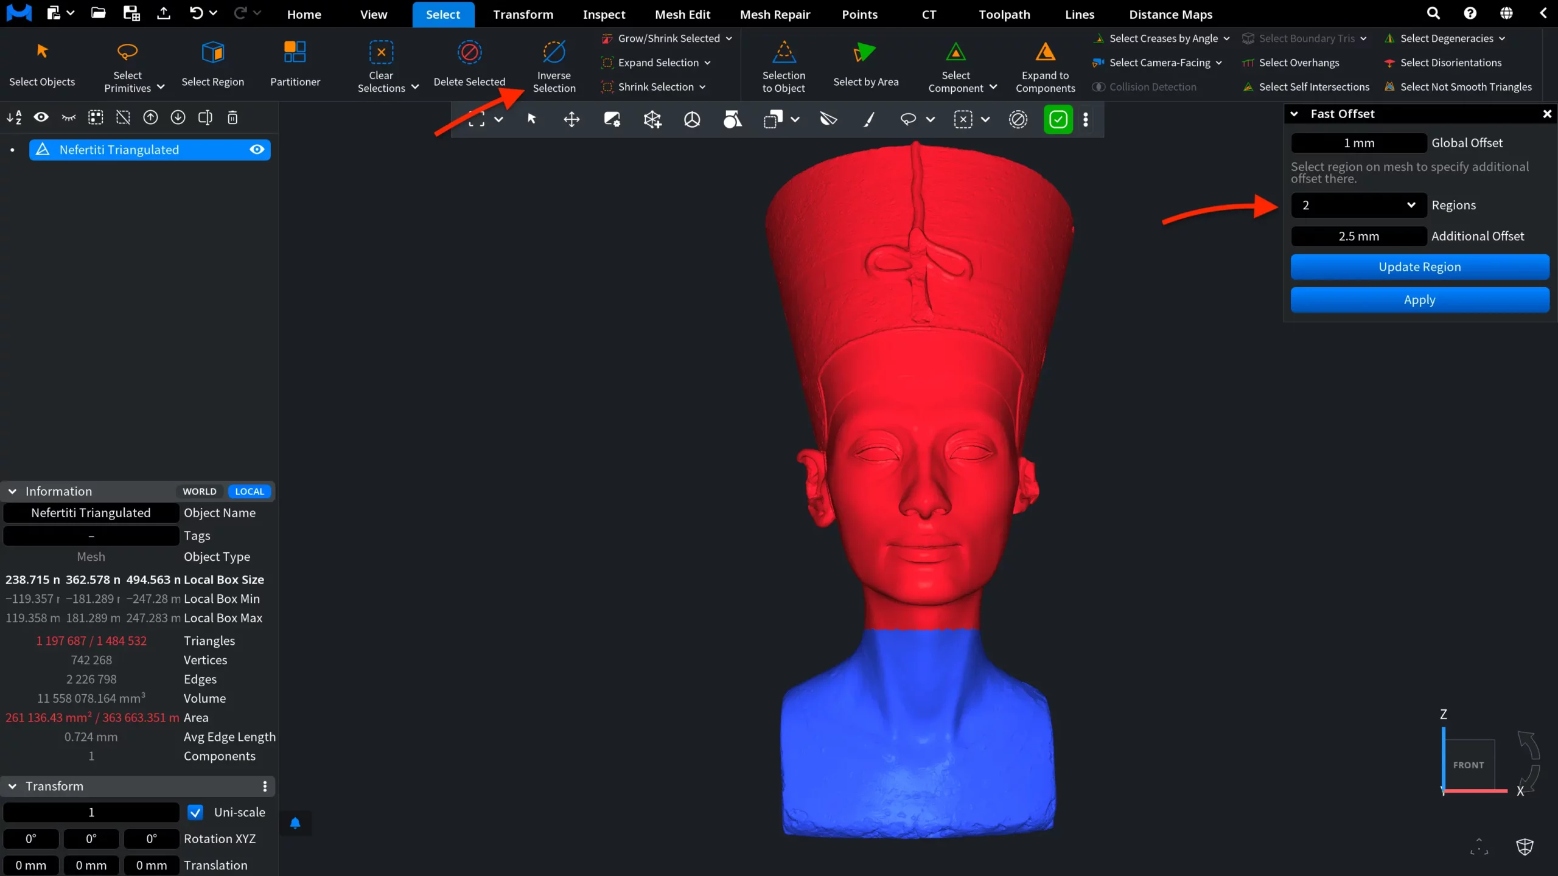Click the scene list delete trash icon
1558x876 pixels.
pos(232,117)
